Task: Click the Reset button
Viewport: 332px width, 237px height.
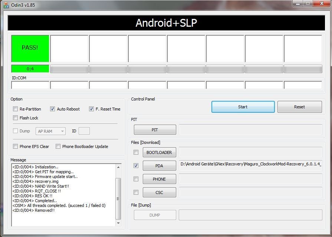Action: [x=300, y=107]
